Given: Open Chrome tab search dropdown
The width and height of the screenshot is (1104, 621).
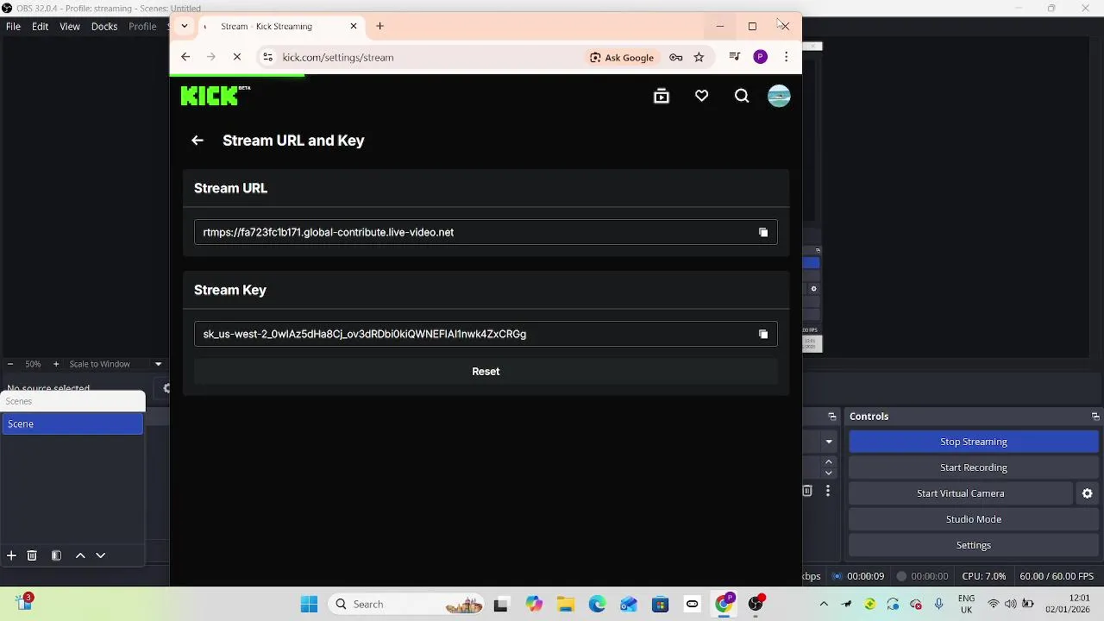Looking at the screenshot, I should coord(184,26).
